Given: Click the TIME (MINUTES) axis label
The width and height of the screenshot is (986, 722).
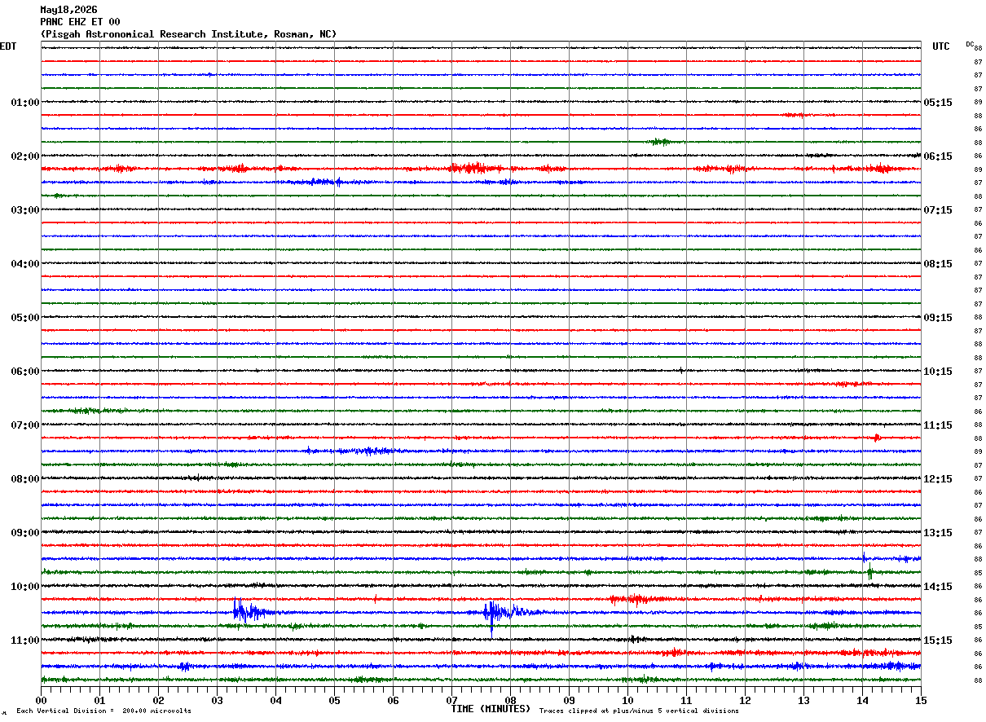Looking at the screenshot, I should pos(491,709).
